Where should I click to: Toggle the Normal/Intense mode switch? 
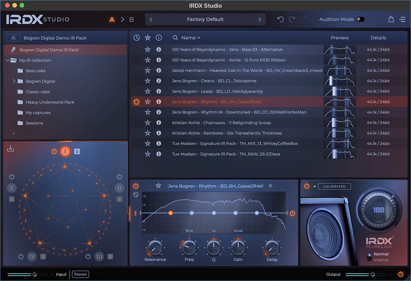pos(369,257)
